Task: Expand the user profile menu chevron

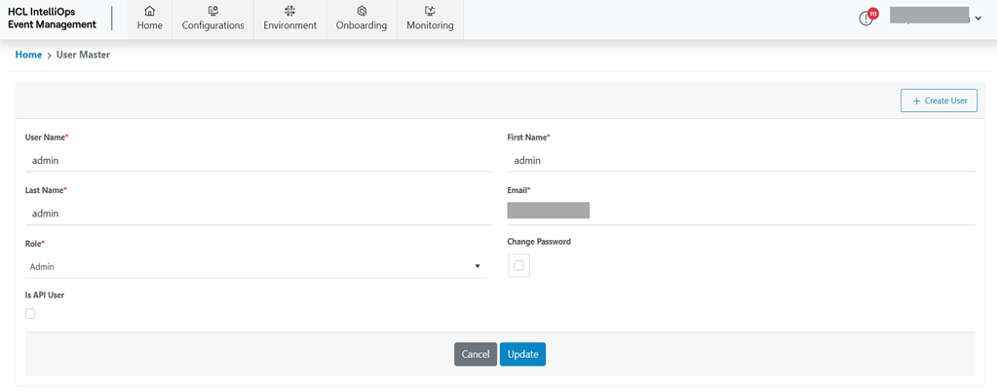Action: tap(978, 19)
